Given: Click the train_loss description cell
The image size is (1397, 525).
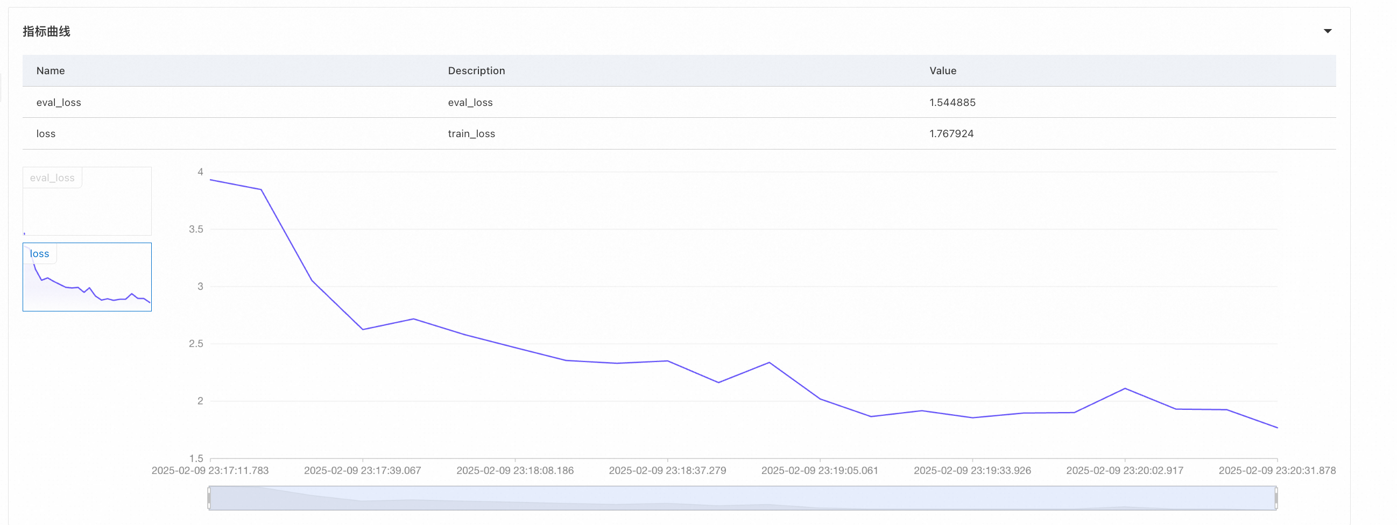Looking at the screenshot, I should (x=471, y=133).
